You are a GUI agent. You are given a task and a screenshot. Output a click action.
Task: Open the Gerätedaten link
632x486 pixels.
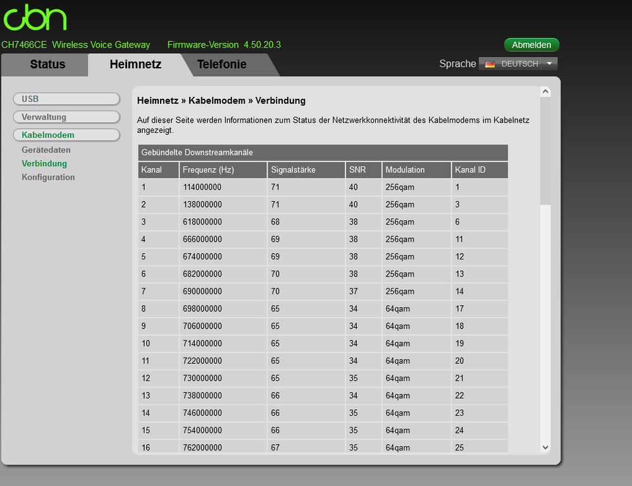46,150
